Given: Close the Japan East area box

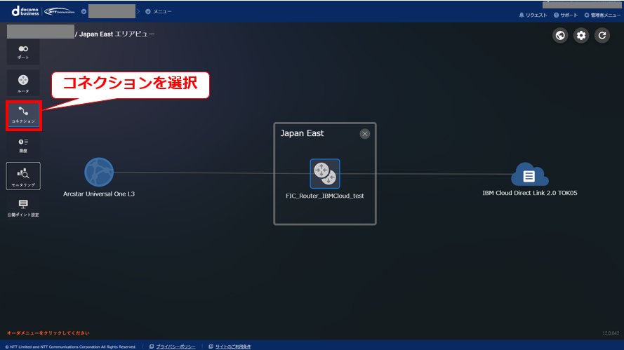Looking at the screenshot, I should tap(364, 134).
